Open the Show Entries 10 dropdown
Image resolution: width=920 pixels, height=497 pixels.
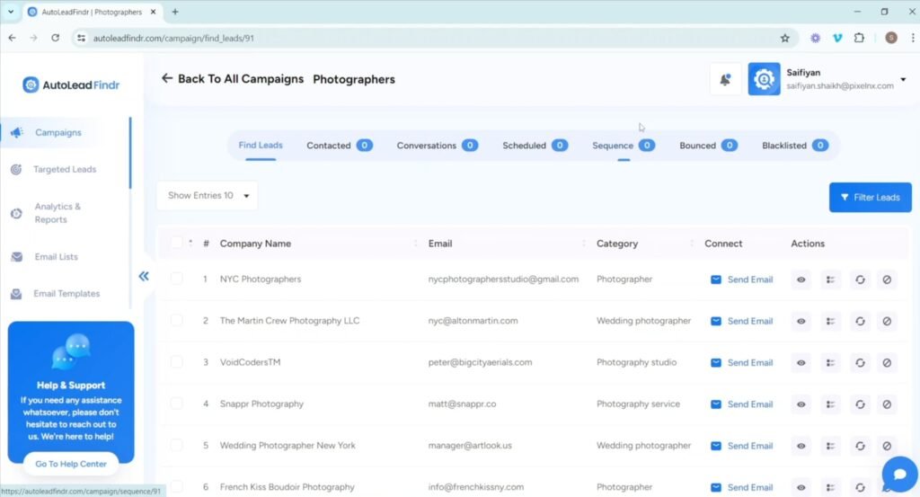[207, 196]
